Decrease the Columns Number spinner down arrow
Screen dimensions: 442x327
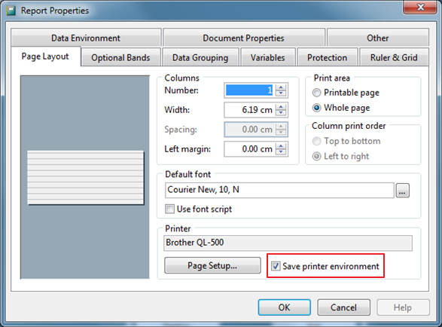281,93
